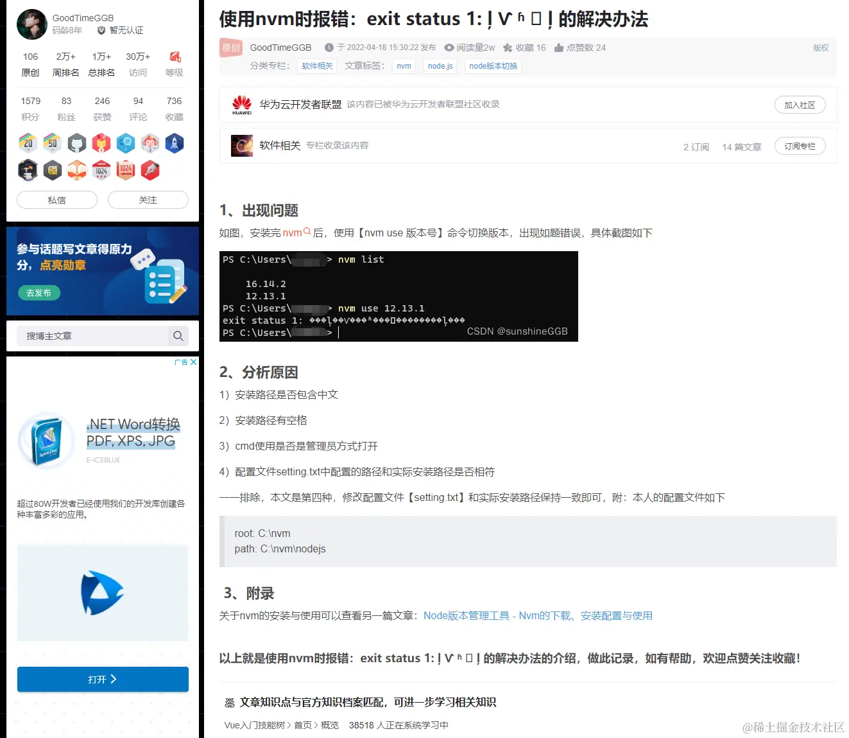Close the sidebar ad via the X icon
The height and width of the screenshot is (738, 849).
click(x=193, y=362)
